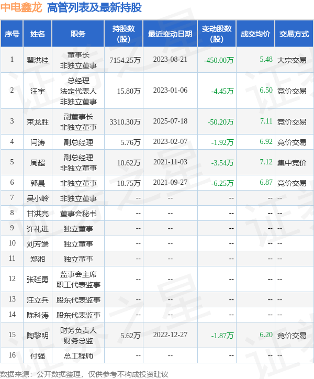Image resolution: width=314 pixels, height=379 pixels.
Task: Click the date 2023-08-21
Action: pos(170,60)
